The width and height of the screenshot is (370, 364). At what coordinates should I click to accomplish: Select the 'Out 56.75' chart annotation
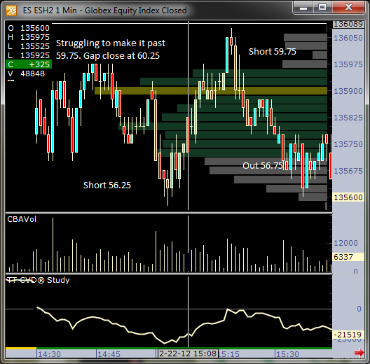[x=263, y=165]
